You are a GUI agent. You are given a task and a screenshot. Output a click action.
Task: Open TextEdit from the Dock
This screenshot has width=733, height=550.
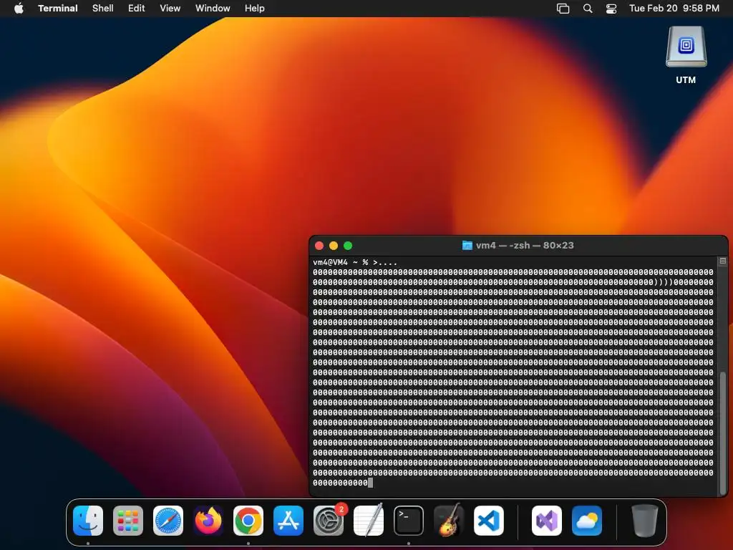[369, 521]
